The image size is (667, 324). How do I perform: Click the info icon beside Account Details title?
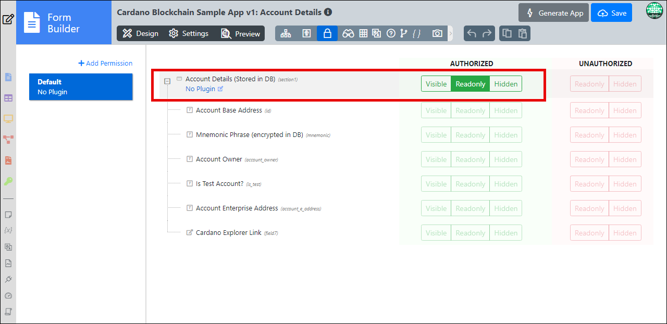(328, 11)
